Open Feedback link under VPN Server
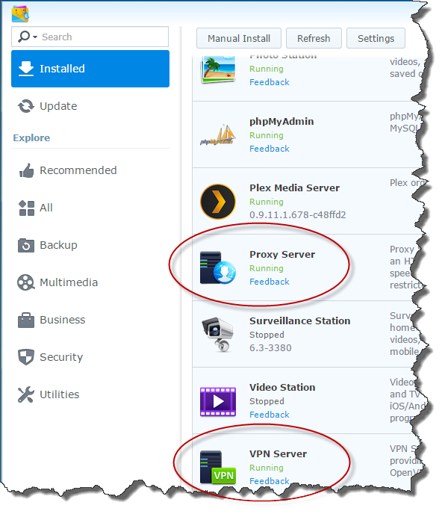 click(270, 481)
